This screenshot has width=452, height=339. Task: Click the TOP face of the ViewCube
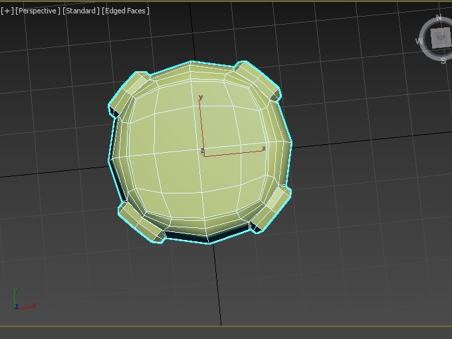coord(440,38)
